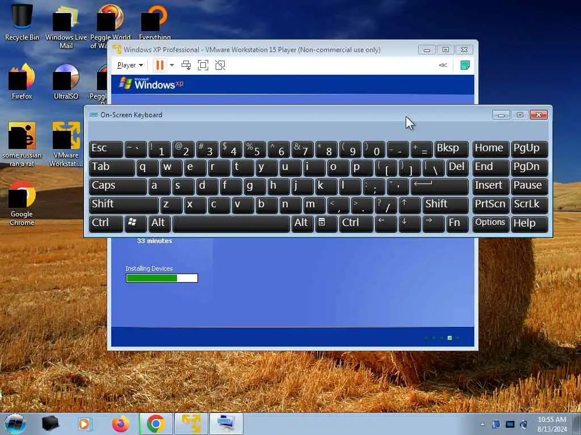
Task: Toggle the right Alt key
Action: pyautogui.click(x=302, y=224)
